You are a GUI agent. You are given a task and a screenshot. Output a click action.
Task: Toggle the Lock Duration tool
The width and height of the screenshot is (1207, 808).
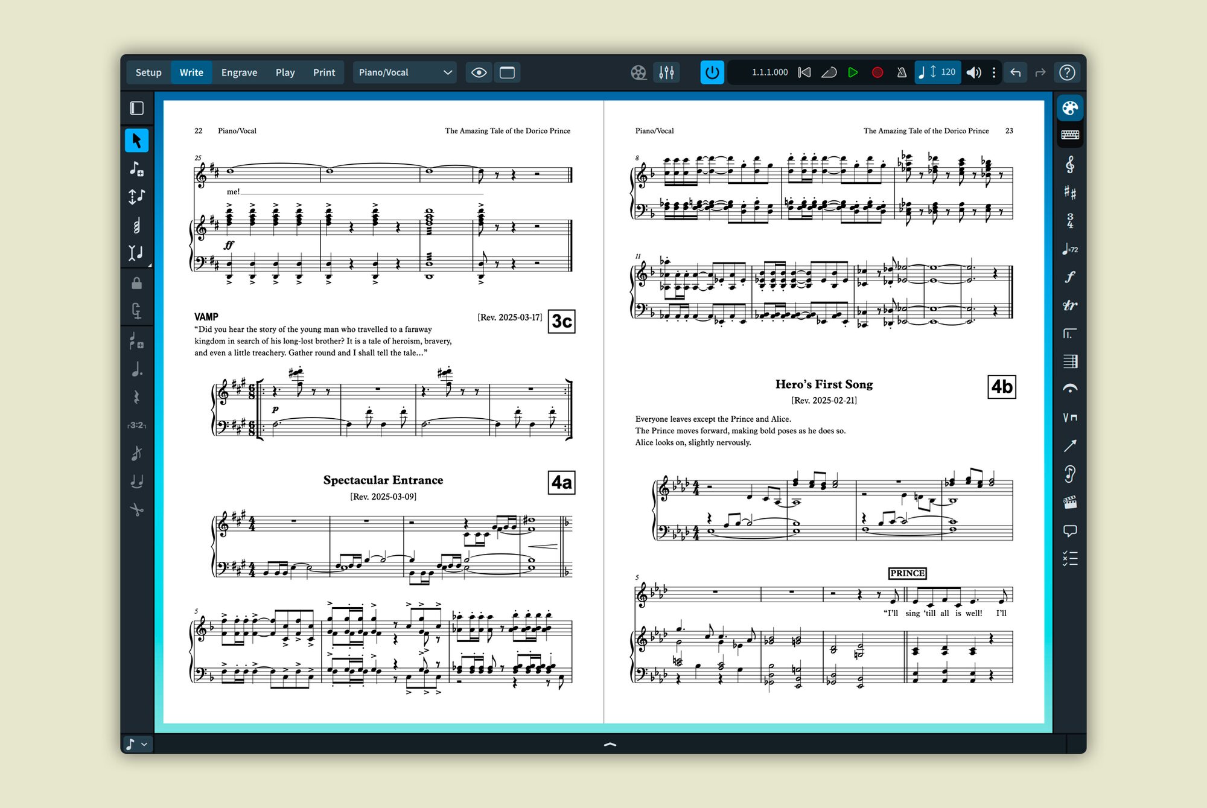(136, 283)
